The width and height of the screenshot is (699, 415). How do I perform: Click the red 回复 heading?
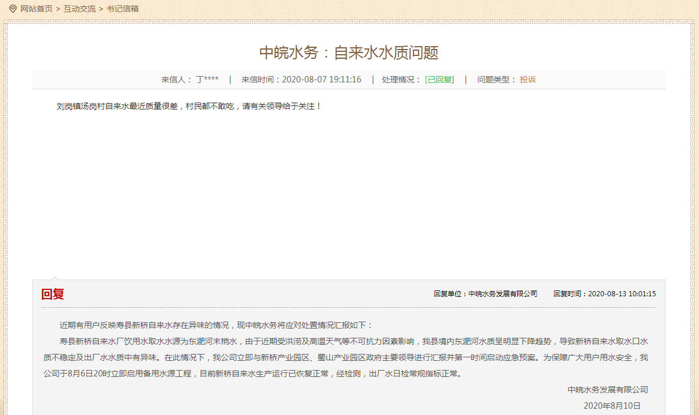tap(52, 294)
